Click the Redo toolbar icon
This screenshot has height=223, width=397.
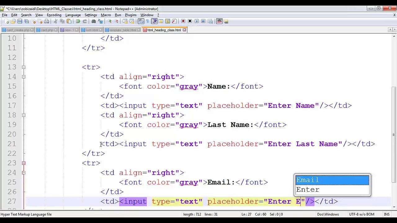click(x=84, y=21)
